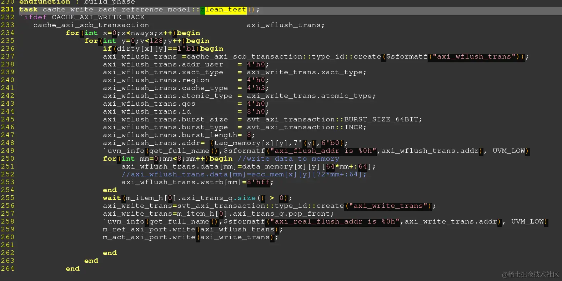
Task: Click "axi_real_flush_addr is %0h" string on line 258
Action: coord(335,221)
